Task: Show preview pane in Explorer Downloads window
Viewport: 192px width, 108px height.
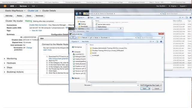Action: (186, 18)
